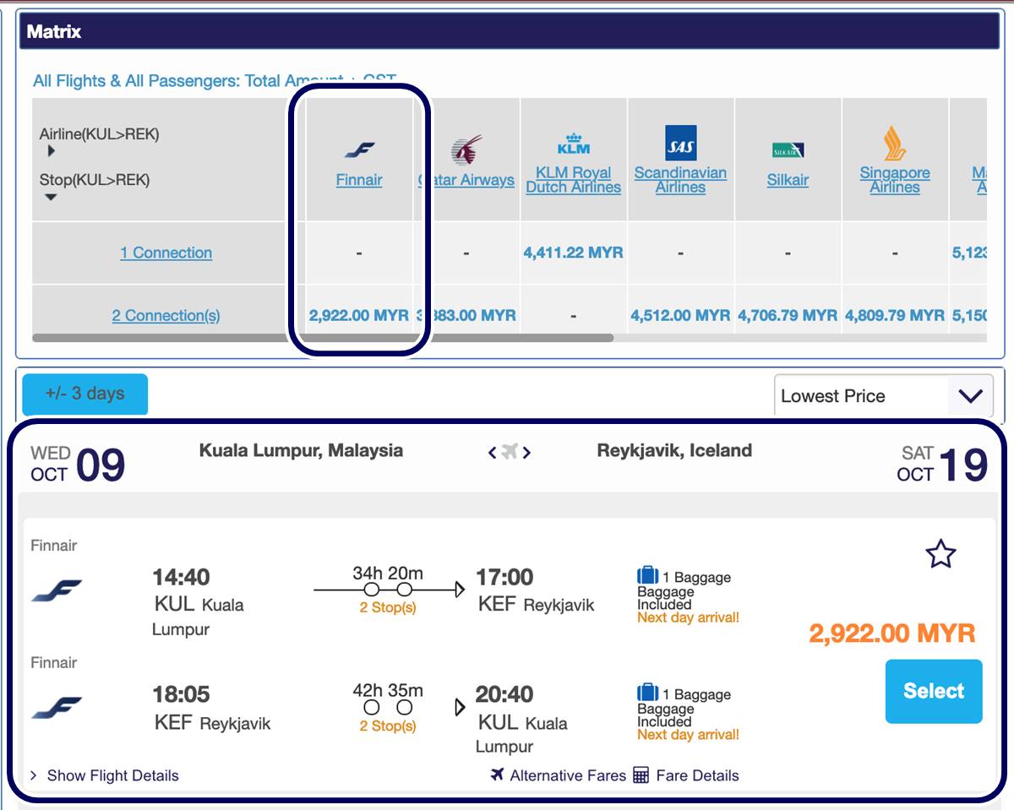This screenshot has width=1014, height=810.
Task: Click left chevron beside route plane icon
Action: click(x=492, y=453)
